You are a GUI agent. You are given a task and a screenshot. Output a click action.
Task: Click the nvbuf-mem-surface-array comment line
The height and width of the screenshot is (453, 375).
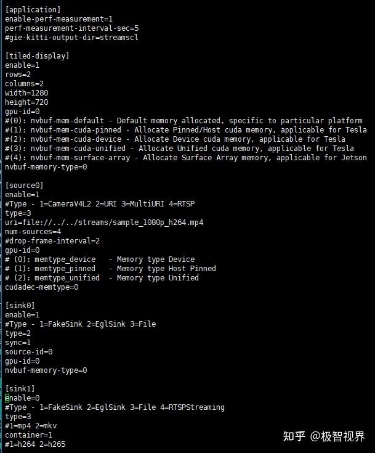(x=186, y=158)
